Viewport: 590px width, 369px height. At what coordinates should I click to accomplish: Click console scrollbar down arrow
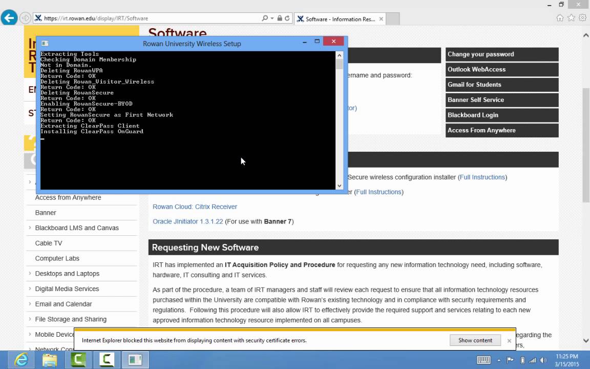(x=340, y=186)
